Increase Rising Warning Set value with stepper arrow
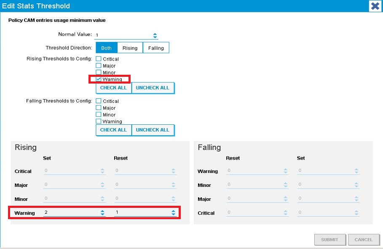The width and height of the screenshot is (383, 249). [x=102, y=211]
